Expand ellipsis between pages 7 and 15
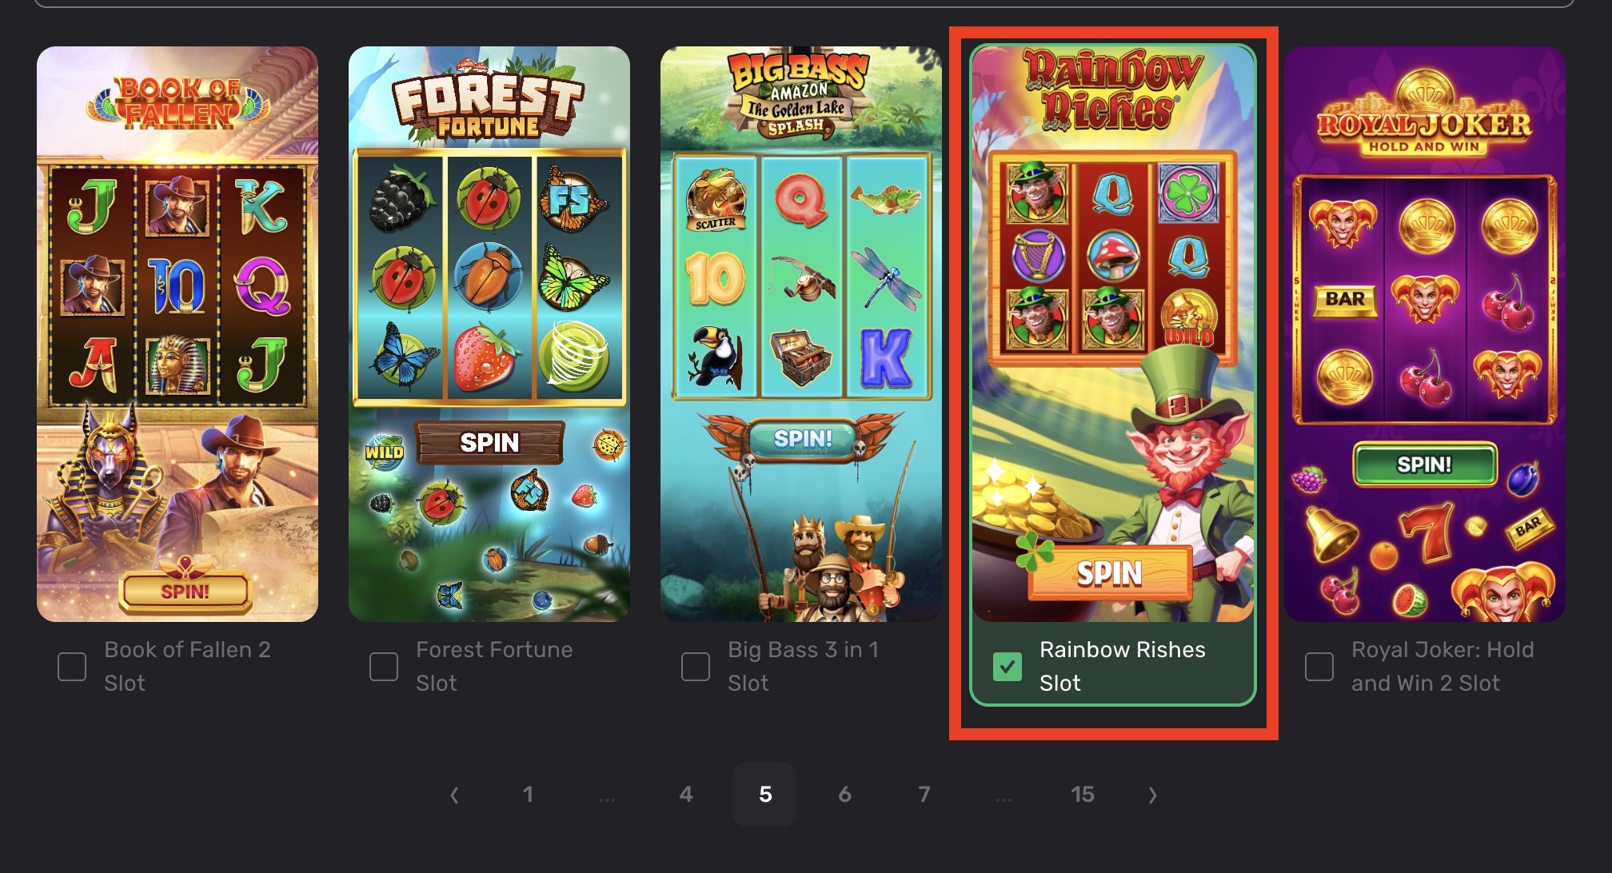This screenshot has height=873, width=1612. 1003,799
